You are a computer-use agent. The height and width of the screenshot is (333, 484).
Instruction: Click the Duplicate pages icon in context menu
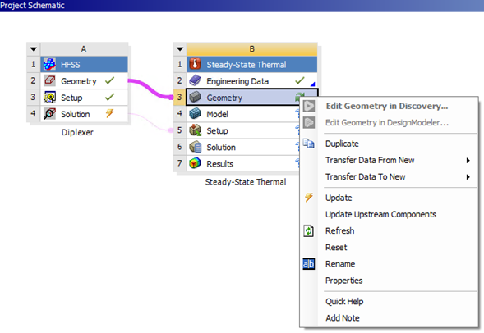coord(309,144)
